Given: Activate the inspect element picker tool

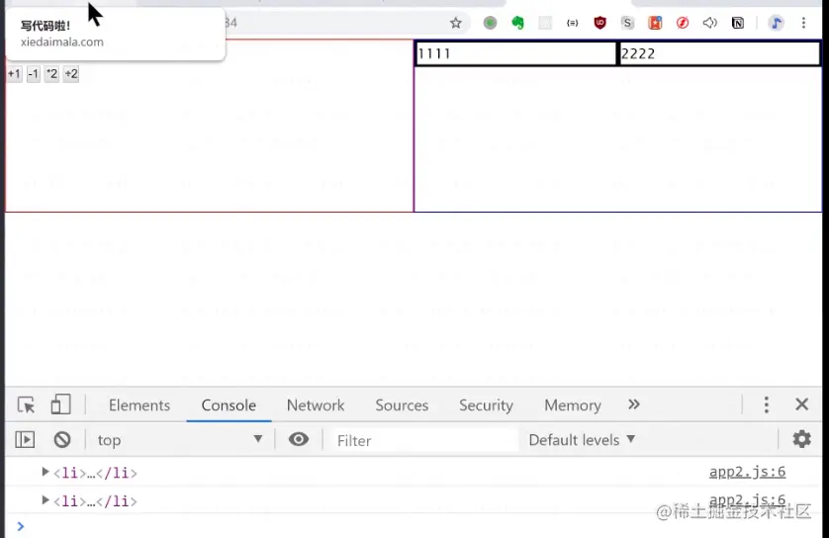Looking at the screenshot, I should coord(26,405).
